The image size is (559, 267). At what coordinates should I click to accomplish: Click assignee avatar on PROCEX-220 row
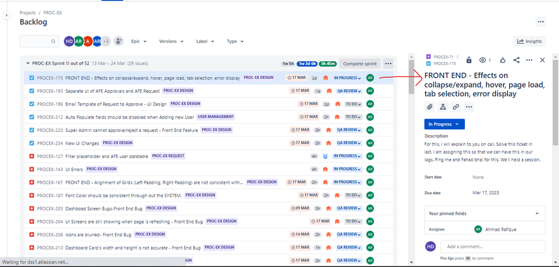pos(370,130)
